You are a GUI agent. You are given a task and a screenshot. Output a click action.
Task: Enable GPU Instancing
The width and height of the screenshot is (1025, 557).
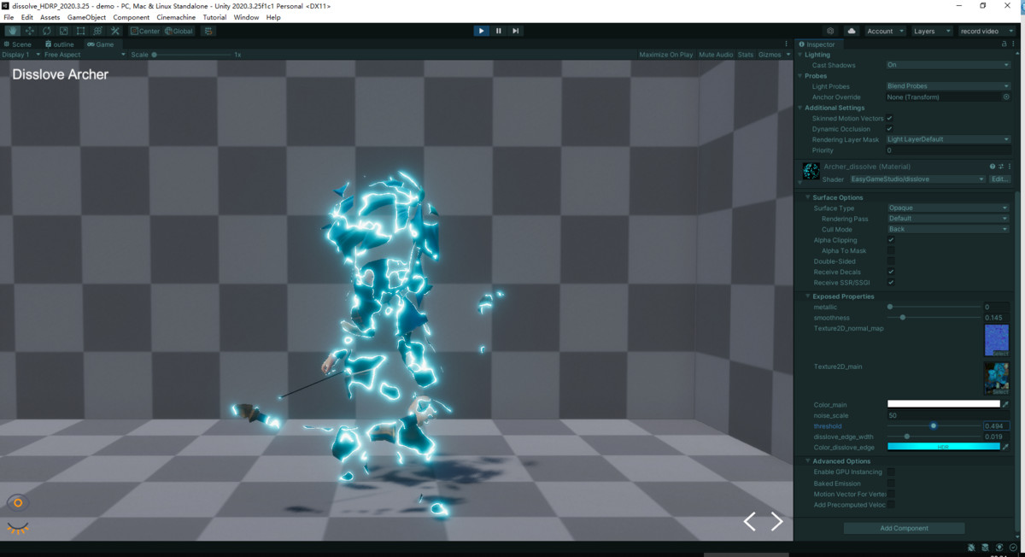click(x=891, y=471)
